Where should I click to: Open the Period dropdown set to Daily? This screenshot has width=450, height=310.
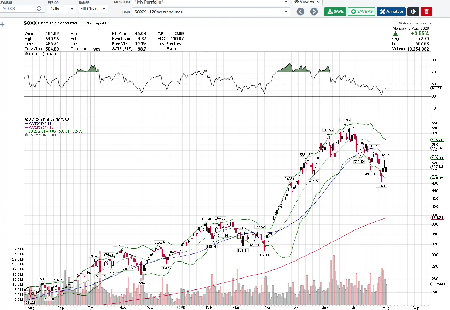[x=61, y=8]
